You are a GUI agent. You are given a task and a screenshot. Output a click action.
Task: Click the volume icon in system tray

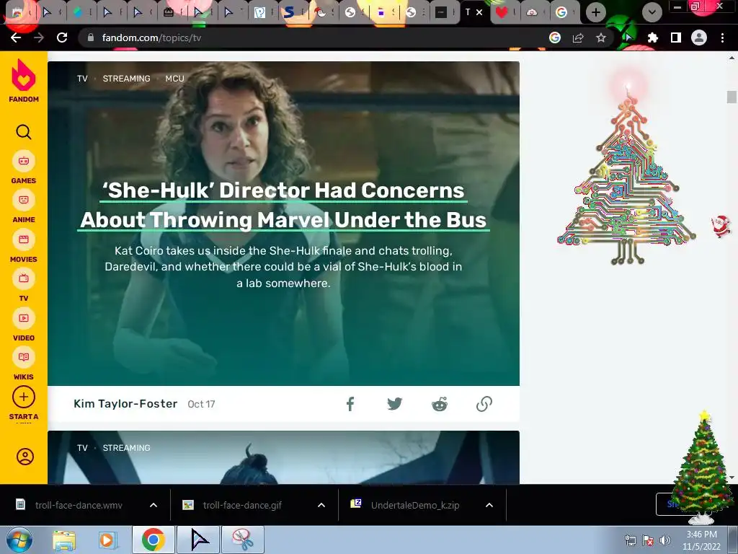click(665, 541)
